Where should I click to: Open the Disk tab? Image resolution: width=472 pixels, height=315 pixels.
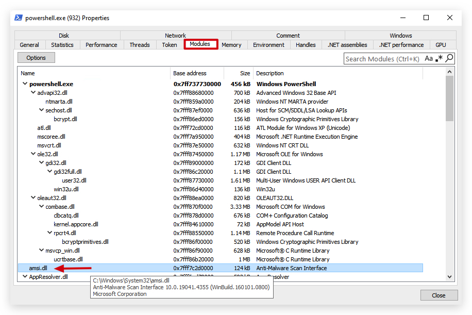click(64, 36)
